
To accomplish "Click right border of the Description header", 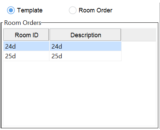I will pos(121,35).
